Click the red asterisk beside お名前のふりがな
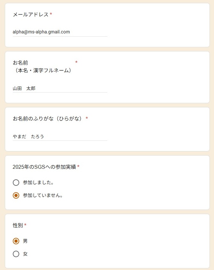 pos(87,119)
